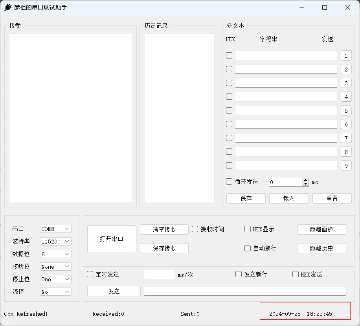This screenshot has height=326, width=360.
Task: Open the 停止位 One dropdown
Action: [x=55, y=279]
